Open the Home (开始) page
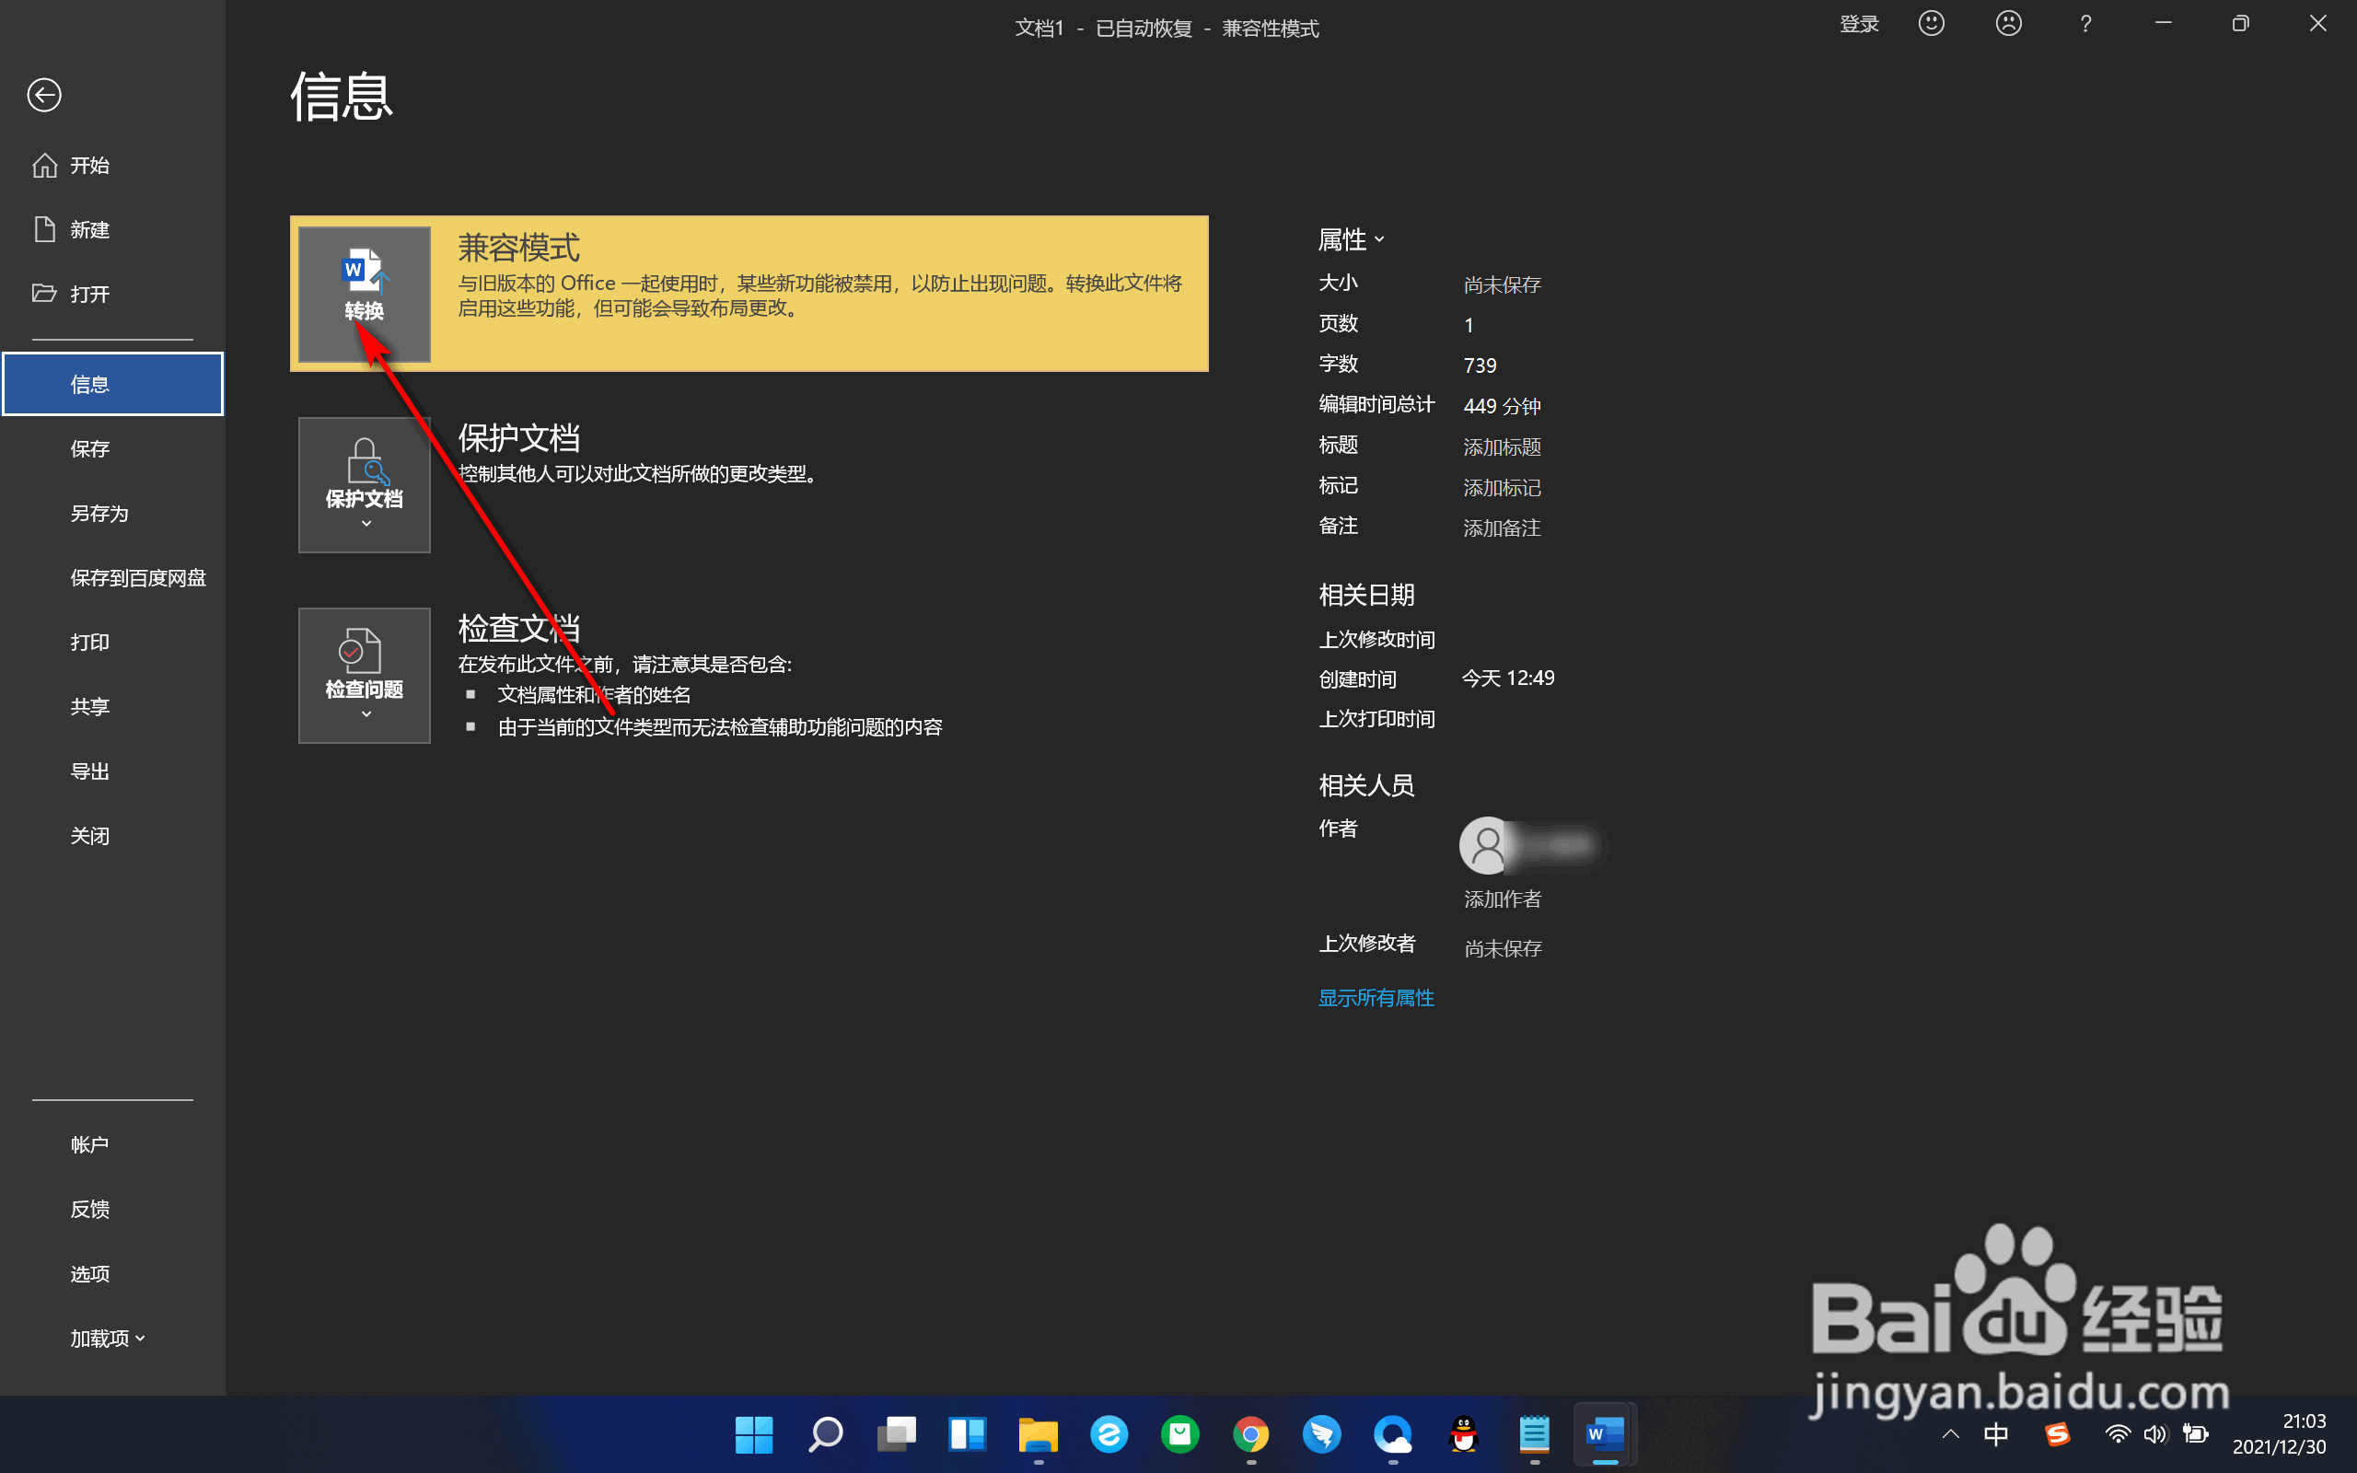The width and height of the screenshot is (2357, 1473). click(x=113, y=166)
